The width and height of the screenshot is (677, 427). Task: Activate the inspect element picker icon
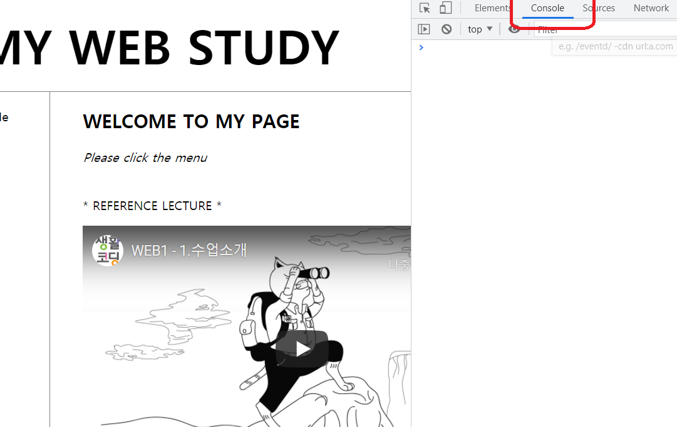[425, 8]
